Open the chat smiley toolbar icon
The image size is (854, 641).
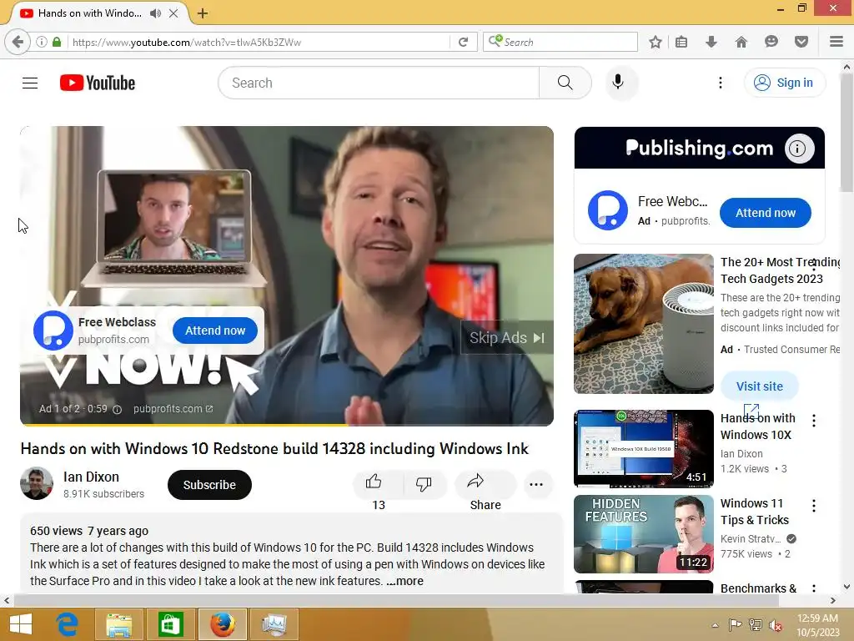click(x=771, y=42)
